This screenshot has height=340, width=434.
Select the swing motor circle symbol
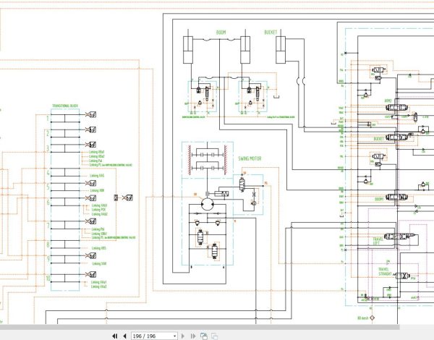(x=207, y=204)
